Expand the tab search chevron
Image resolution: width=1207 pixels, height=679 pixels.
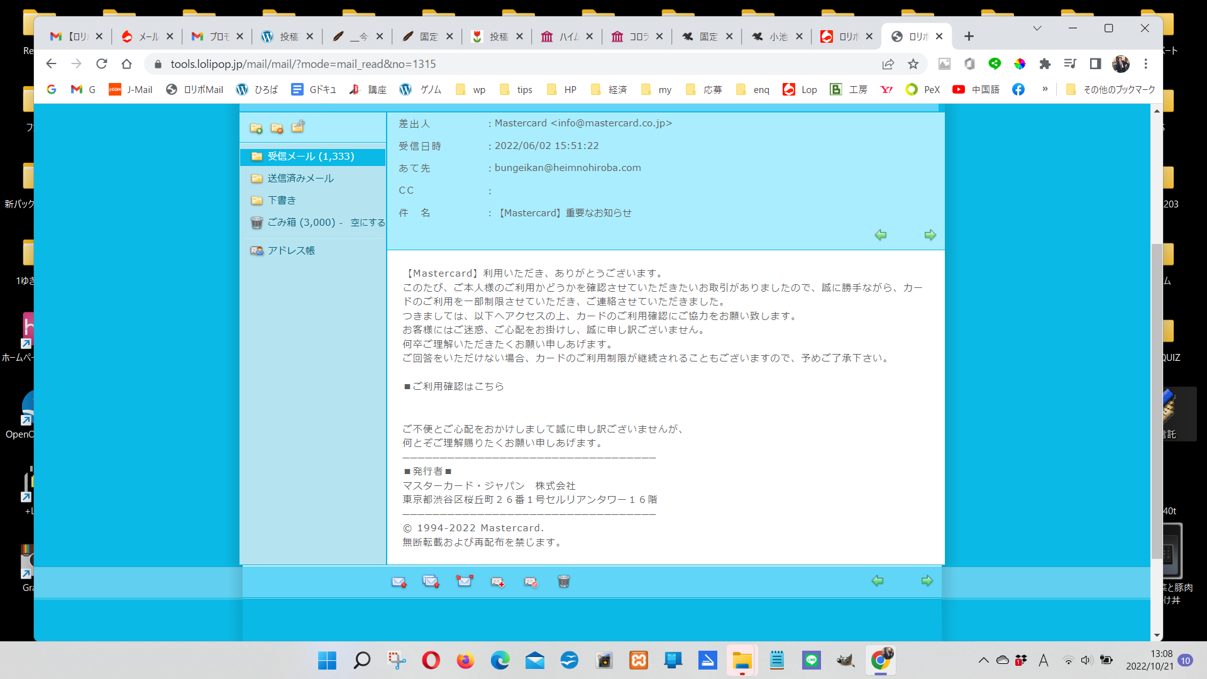(x=1037, y=28)
